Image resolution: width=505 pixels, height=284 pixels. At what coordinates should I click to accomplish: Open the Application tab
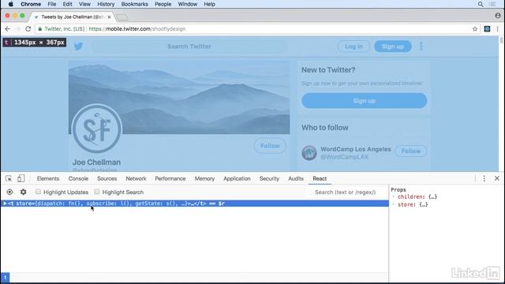click(237, 178)
